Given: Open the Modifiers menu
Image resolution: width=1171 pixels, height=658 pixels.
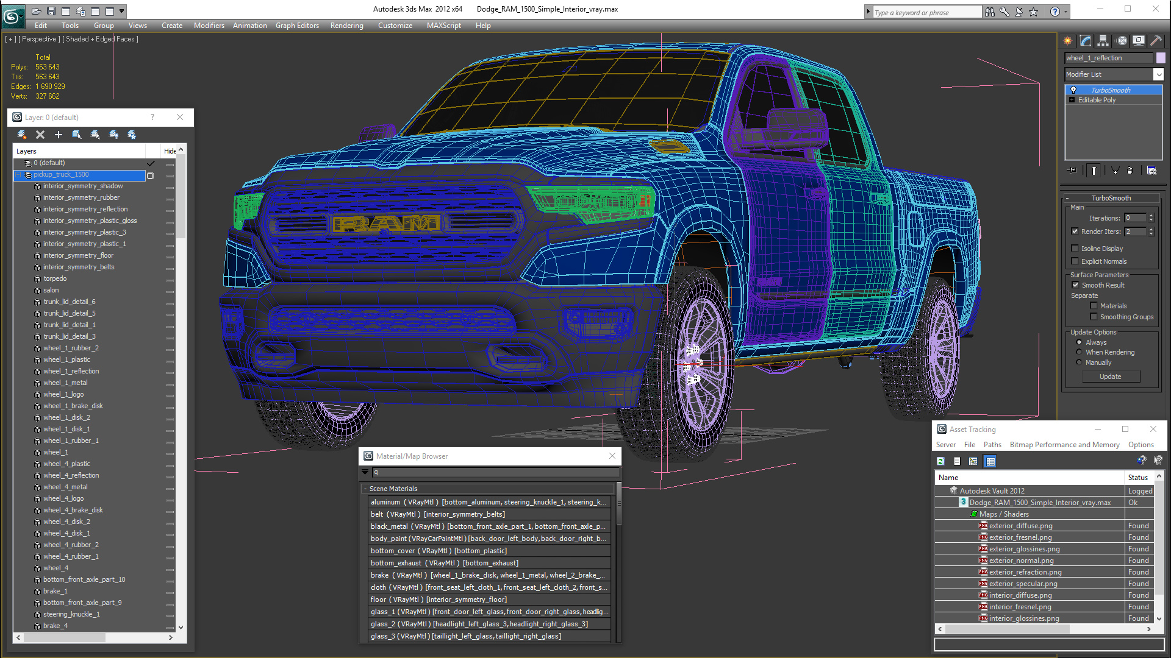Looking at the screenshot, I should [x=209, y=26].
